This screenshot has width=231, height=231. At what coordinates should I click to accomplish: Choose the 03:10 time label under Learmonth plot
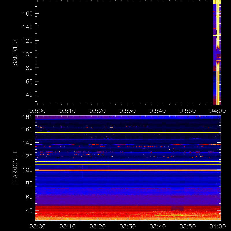click(x=68, y=226)
